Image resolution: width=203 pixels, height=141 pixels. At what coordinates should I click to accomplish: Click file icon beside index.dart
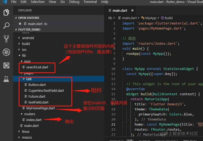click(23, 120)
